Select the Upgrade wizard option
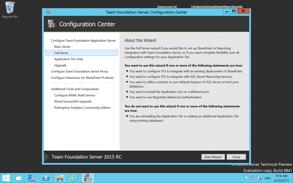Image resolution: width=293 pixels, height=183 pixels. tap(60, 65)
